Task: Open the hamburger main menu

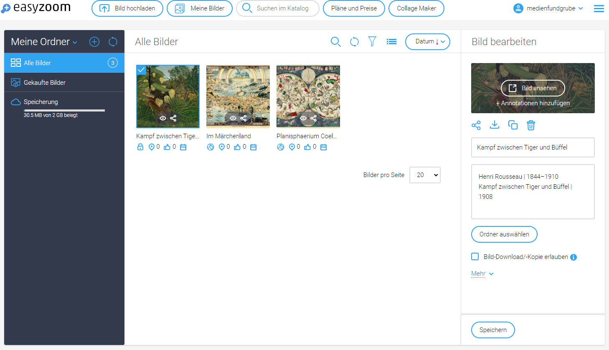Action: point(599,8)
